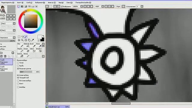Click the delete layer trash icon
The image size is (192, 108).
(x=5, y=56)
